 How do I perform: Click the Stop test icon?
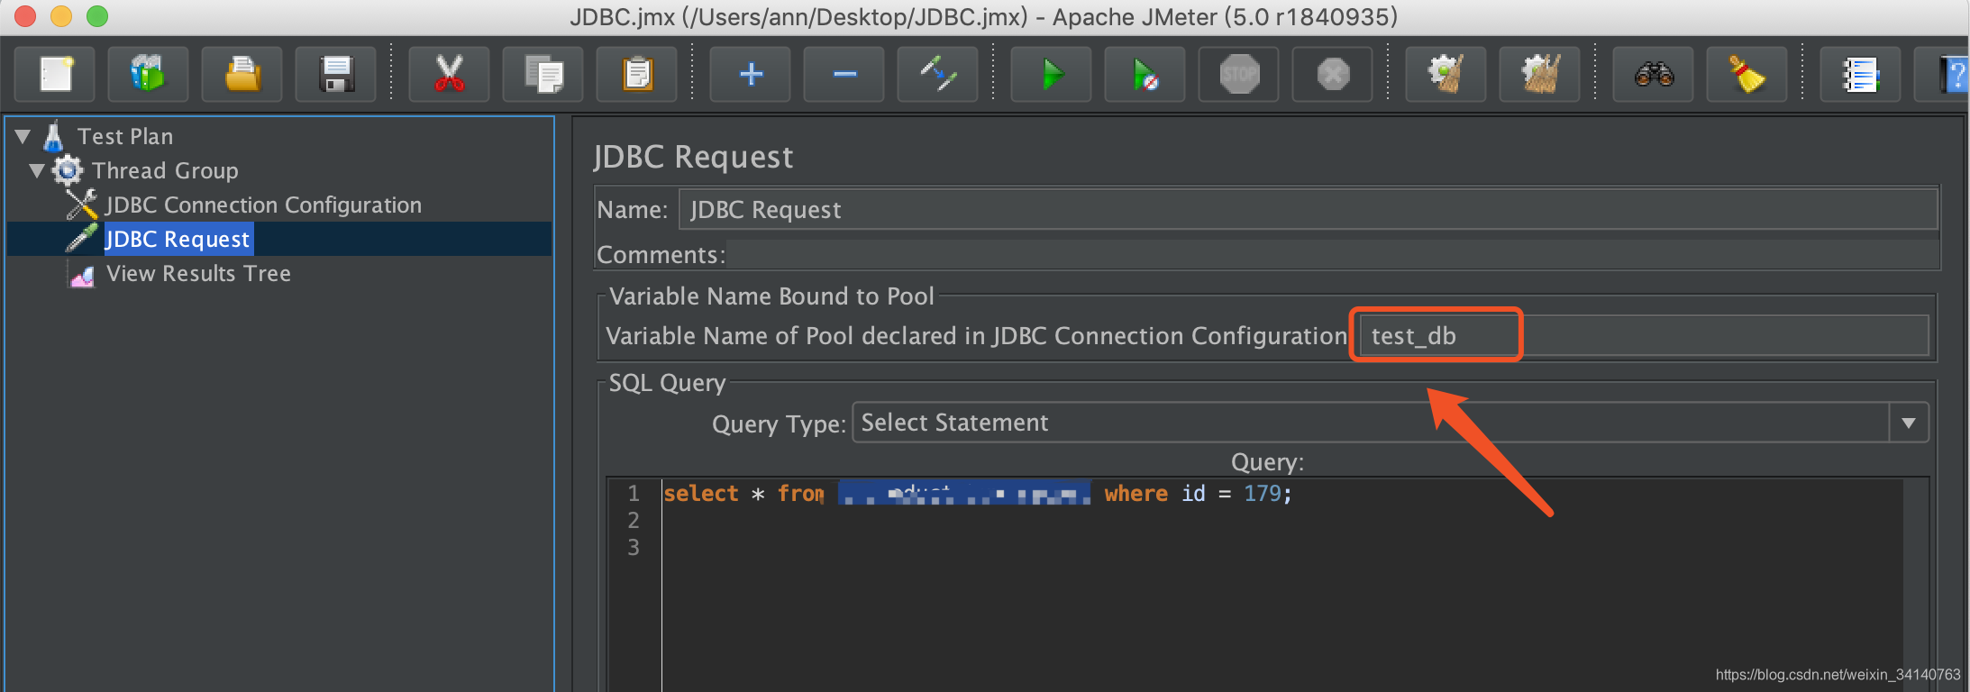pyautogui.click(x=1239, y=74)
